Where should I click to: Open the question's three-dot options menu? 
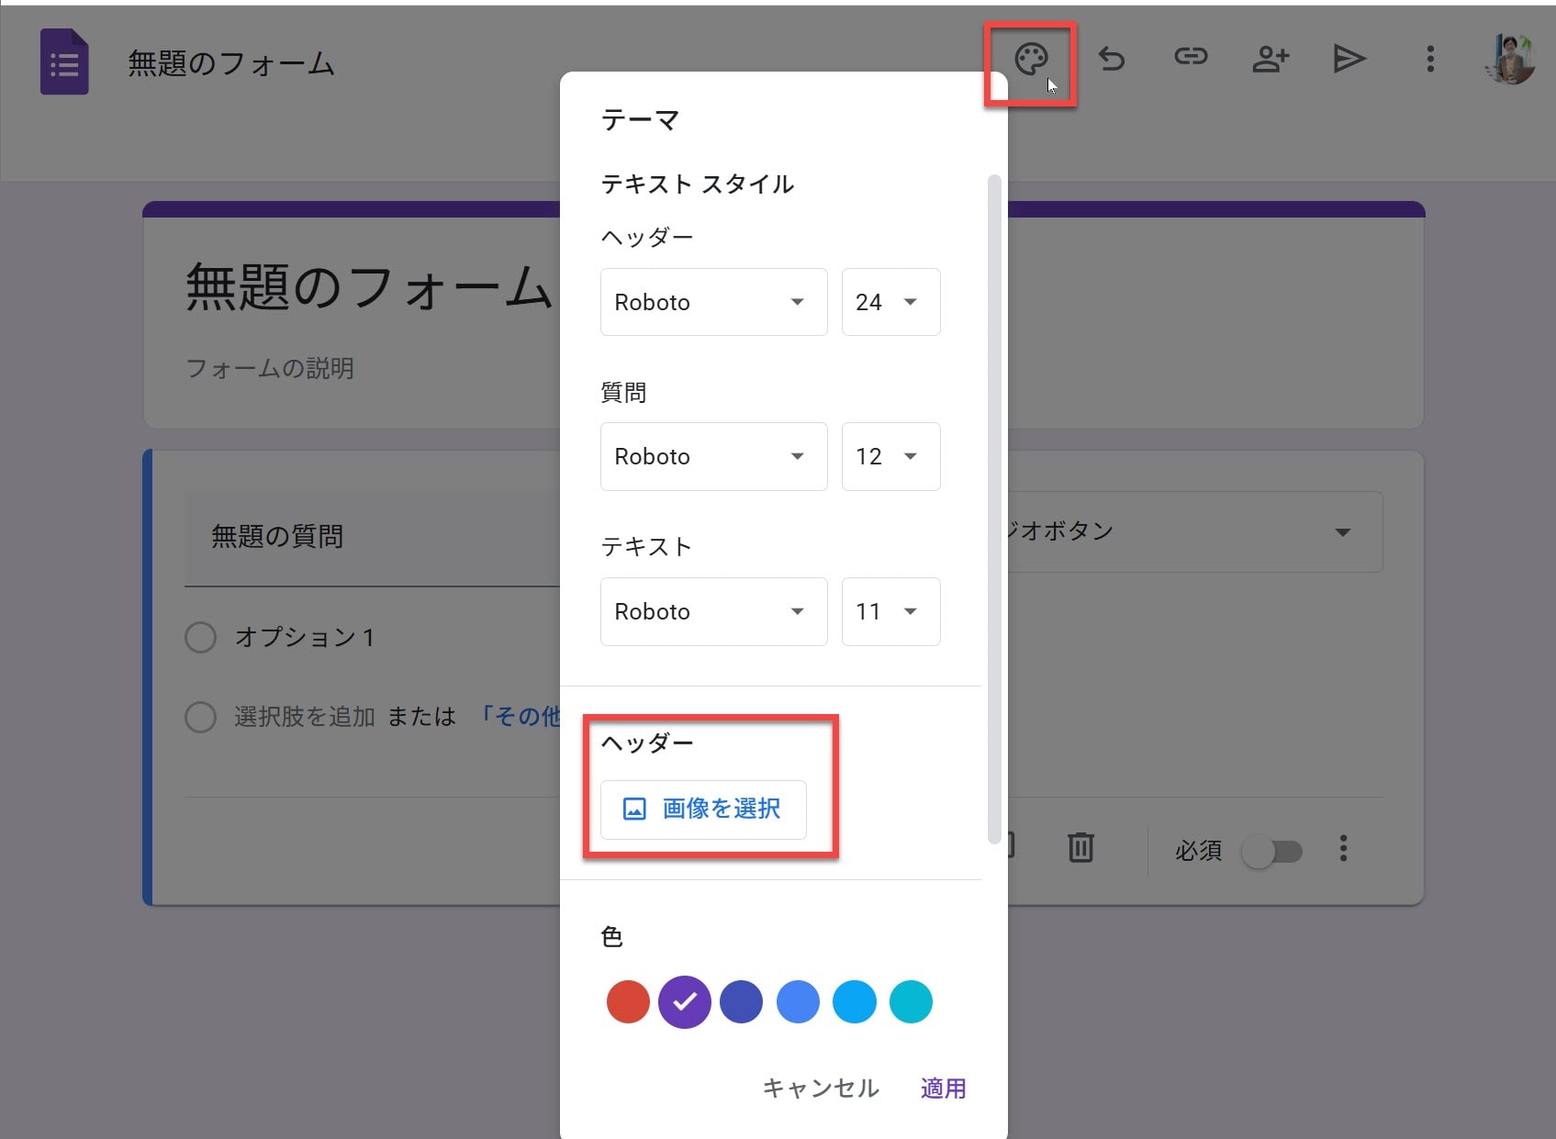(1343, 849)
